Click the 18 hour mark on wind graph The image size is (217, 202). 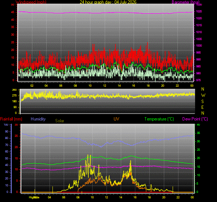pyautogui.click(x=148, y=86)
